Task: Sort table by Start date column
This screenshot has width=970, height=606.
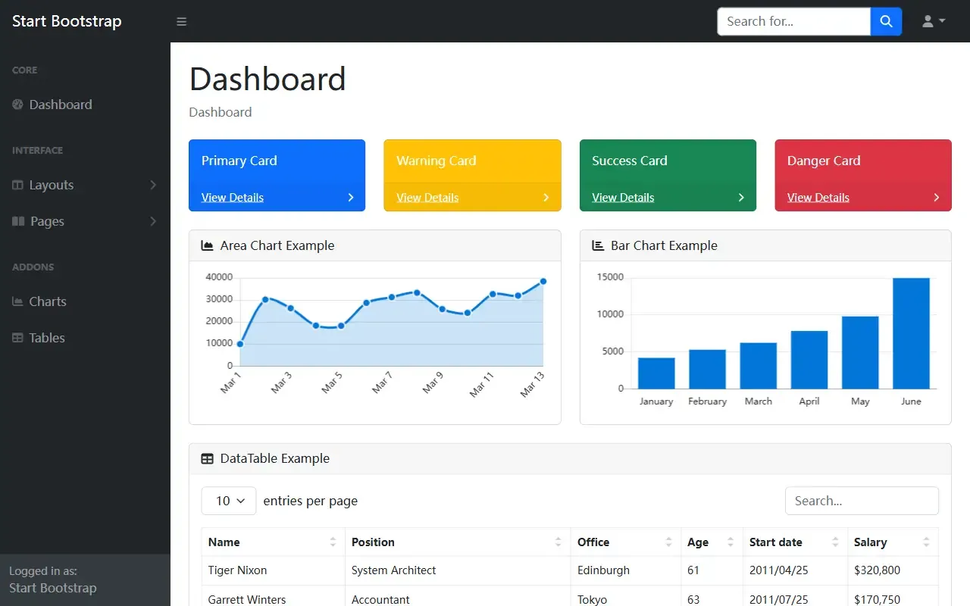Action: (795, 542)
